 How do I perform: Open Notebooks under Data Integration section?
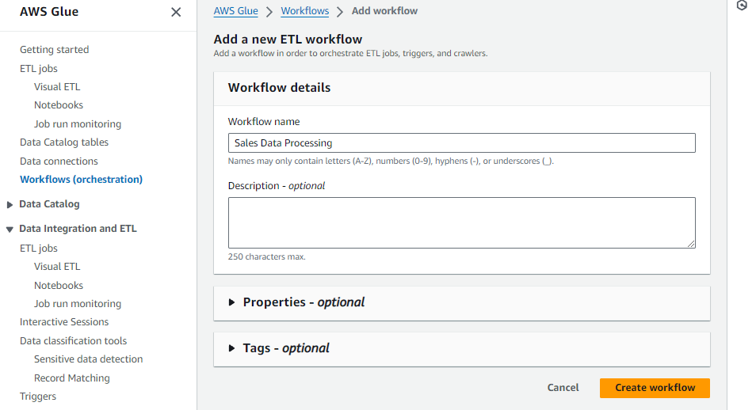(59, 286)
